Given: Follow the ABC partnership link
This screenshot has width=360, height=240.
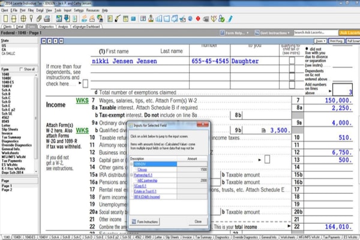Looking at the screenshot, I should tap(148, 181).
